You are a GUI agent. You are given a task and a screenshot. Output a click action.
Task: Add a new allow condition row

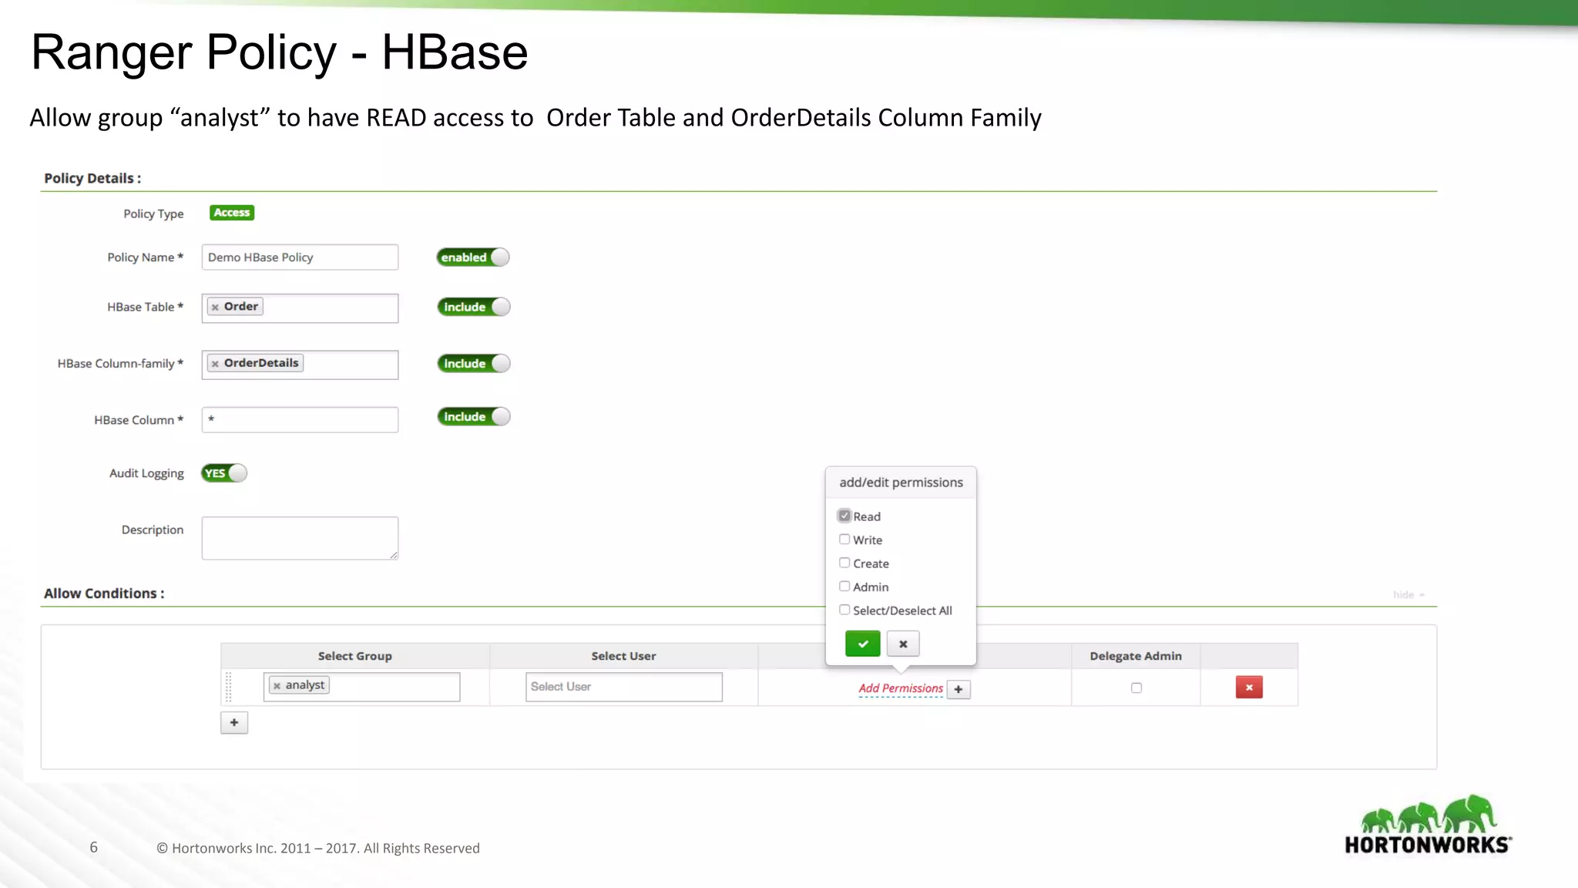(x=234, y=723)
